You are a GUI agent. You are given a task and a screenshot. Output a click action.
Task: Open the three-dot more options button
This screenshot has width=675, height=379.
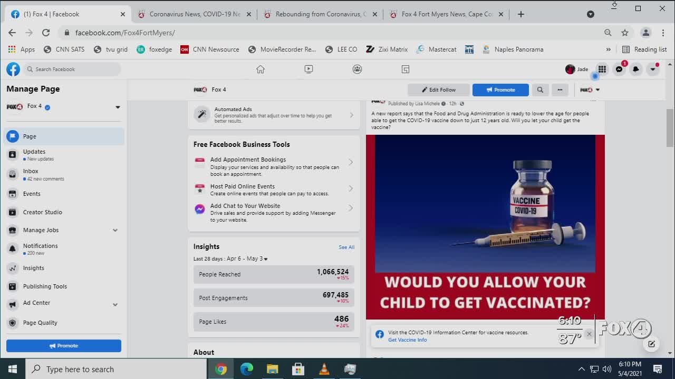pos(560,89)
